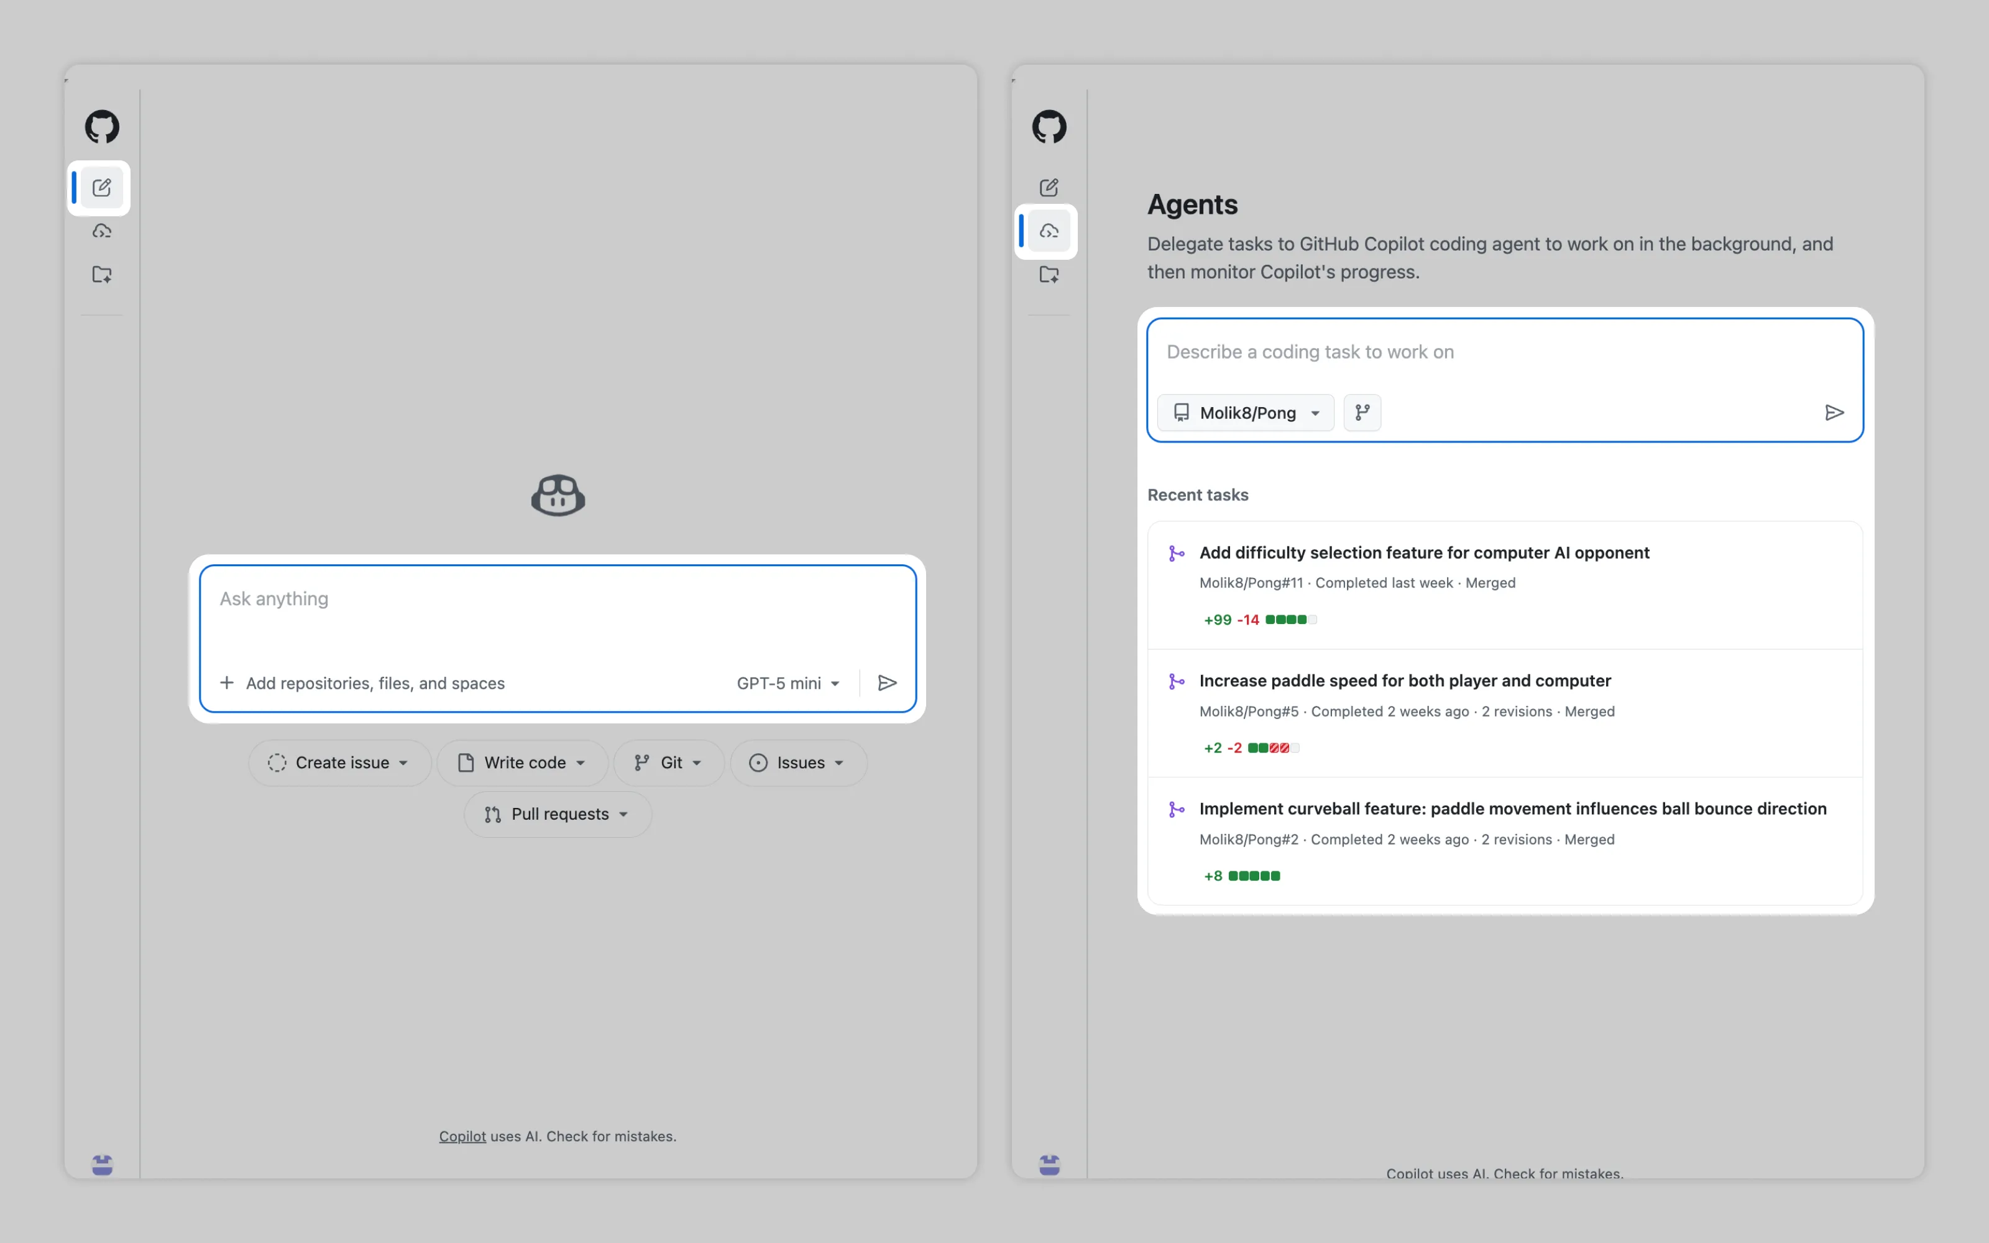Open Spaces folder icon in left sidebar
The image size is (1989, 1243).
(102, 275)
